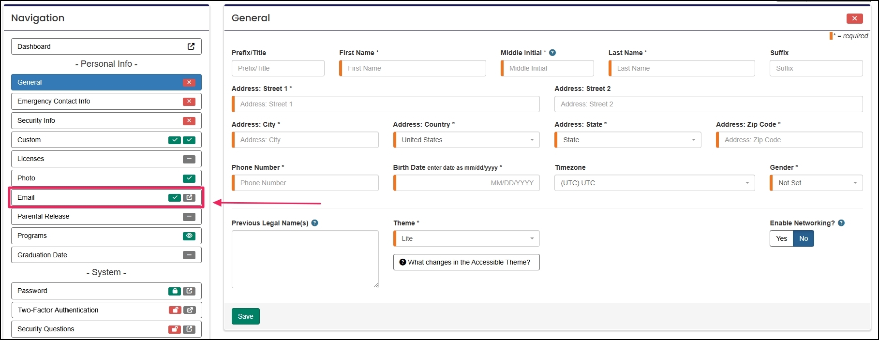The height and width of the screenshot is (340, 879).
Task: Click the Previous Legal Name(s) help icon
Action: (x=314, y=223)
